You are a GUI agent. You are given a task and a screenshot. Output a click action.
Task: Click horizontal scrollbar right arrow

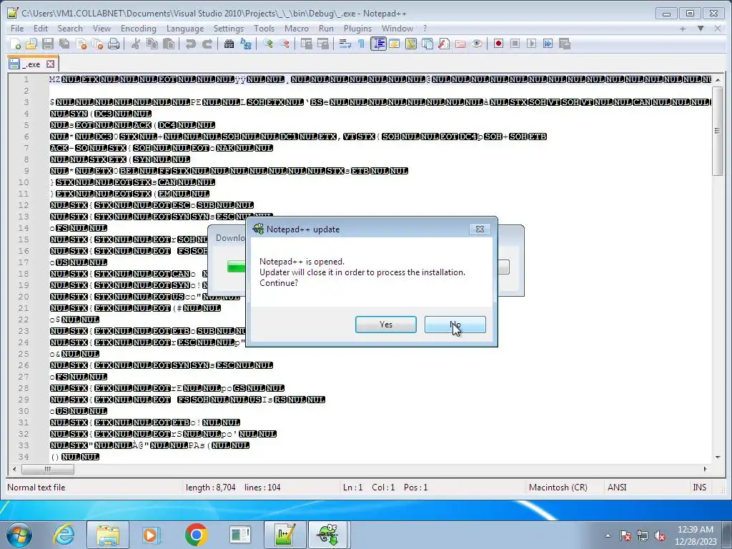click(705, 469)
